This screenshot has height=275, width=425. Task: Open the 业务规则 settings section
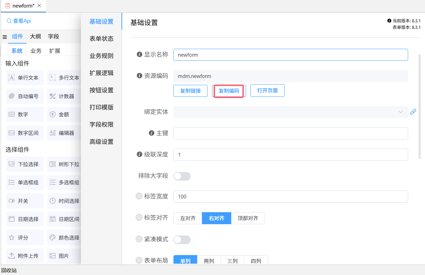click(102, 56)
